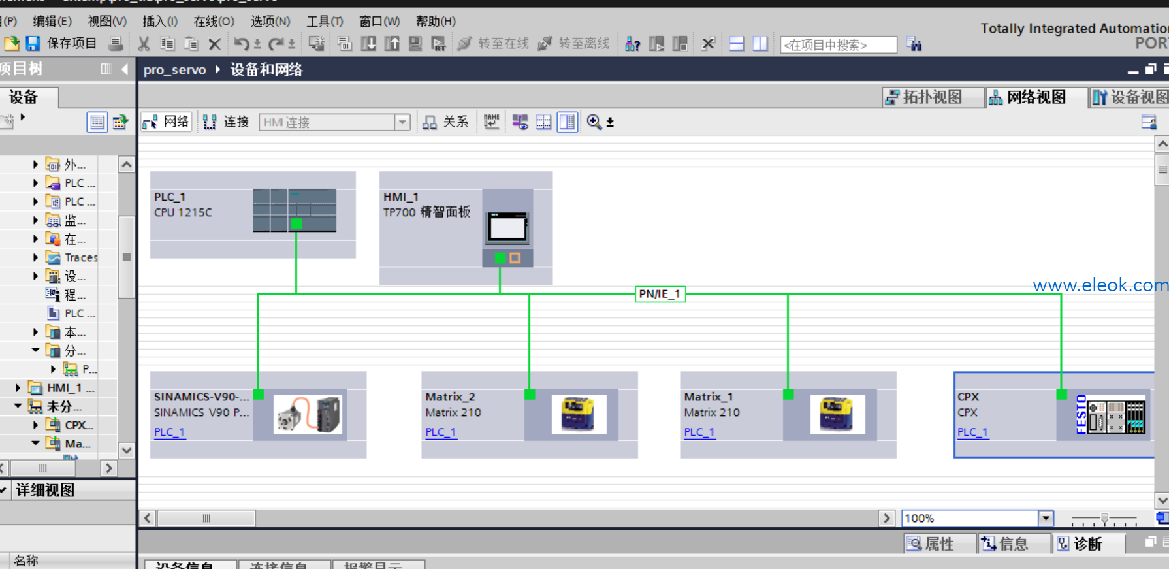The height and width of the screenshot is (569, 1169).
Task: Click the search in project input field
Action: click(839, 44)
